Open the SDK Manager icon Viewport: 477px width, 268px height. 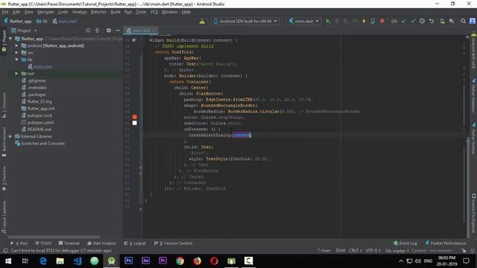(x=452, y=21)
